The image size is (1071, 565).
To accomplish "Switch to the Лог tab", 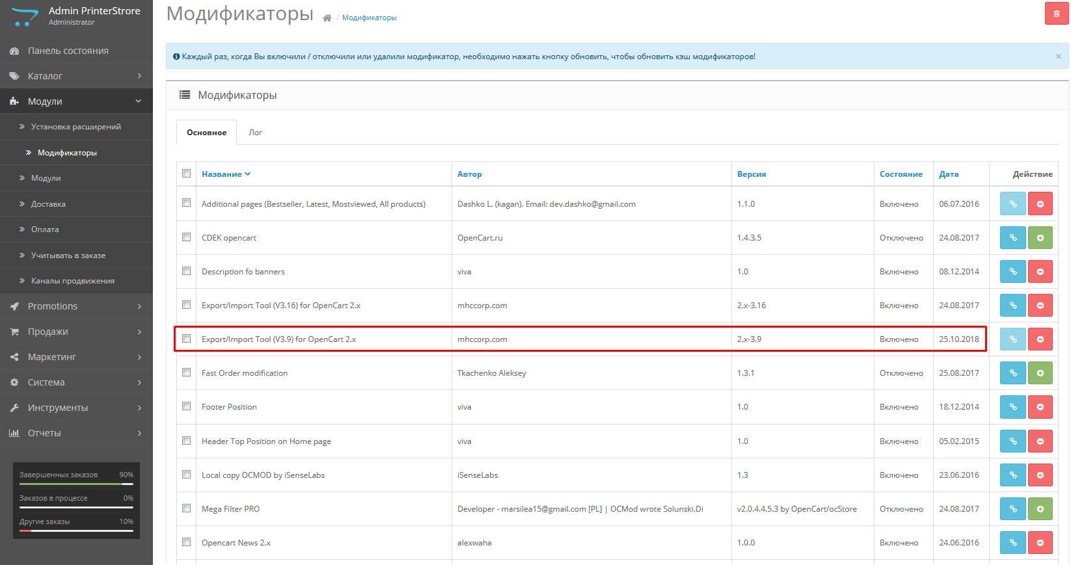I will [x=255, y=133].
